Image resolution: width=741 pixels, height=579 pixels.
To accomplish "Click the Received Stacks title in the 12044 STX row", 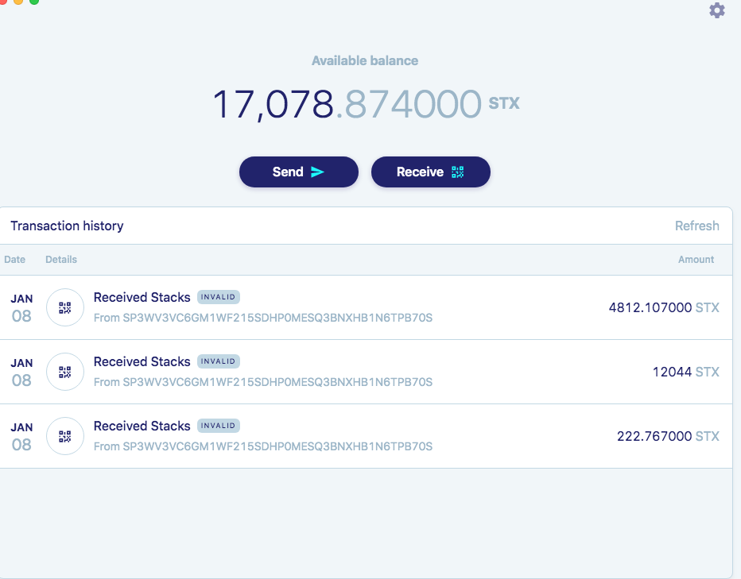I will [142, 361].
